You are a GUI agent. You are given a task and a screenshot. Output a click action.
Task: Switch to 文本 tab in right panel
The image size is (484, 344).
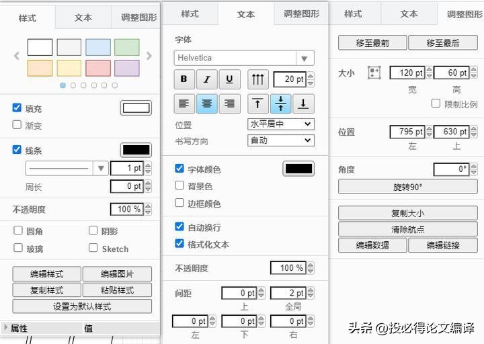(x=409, y=13)
